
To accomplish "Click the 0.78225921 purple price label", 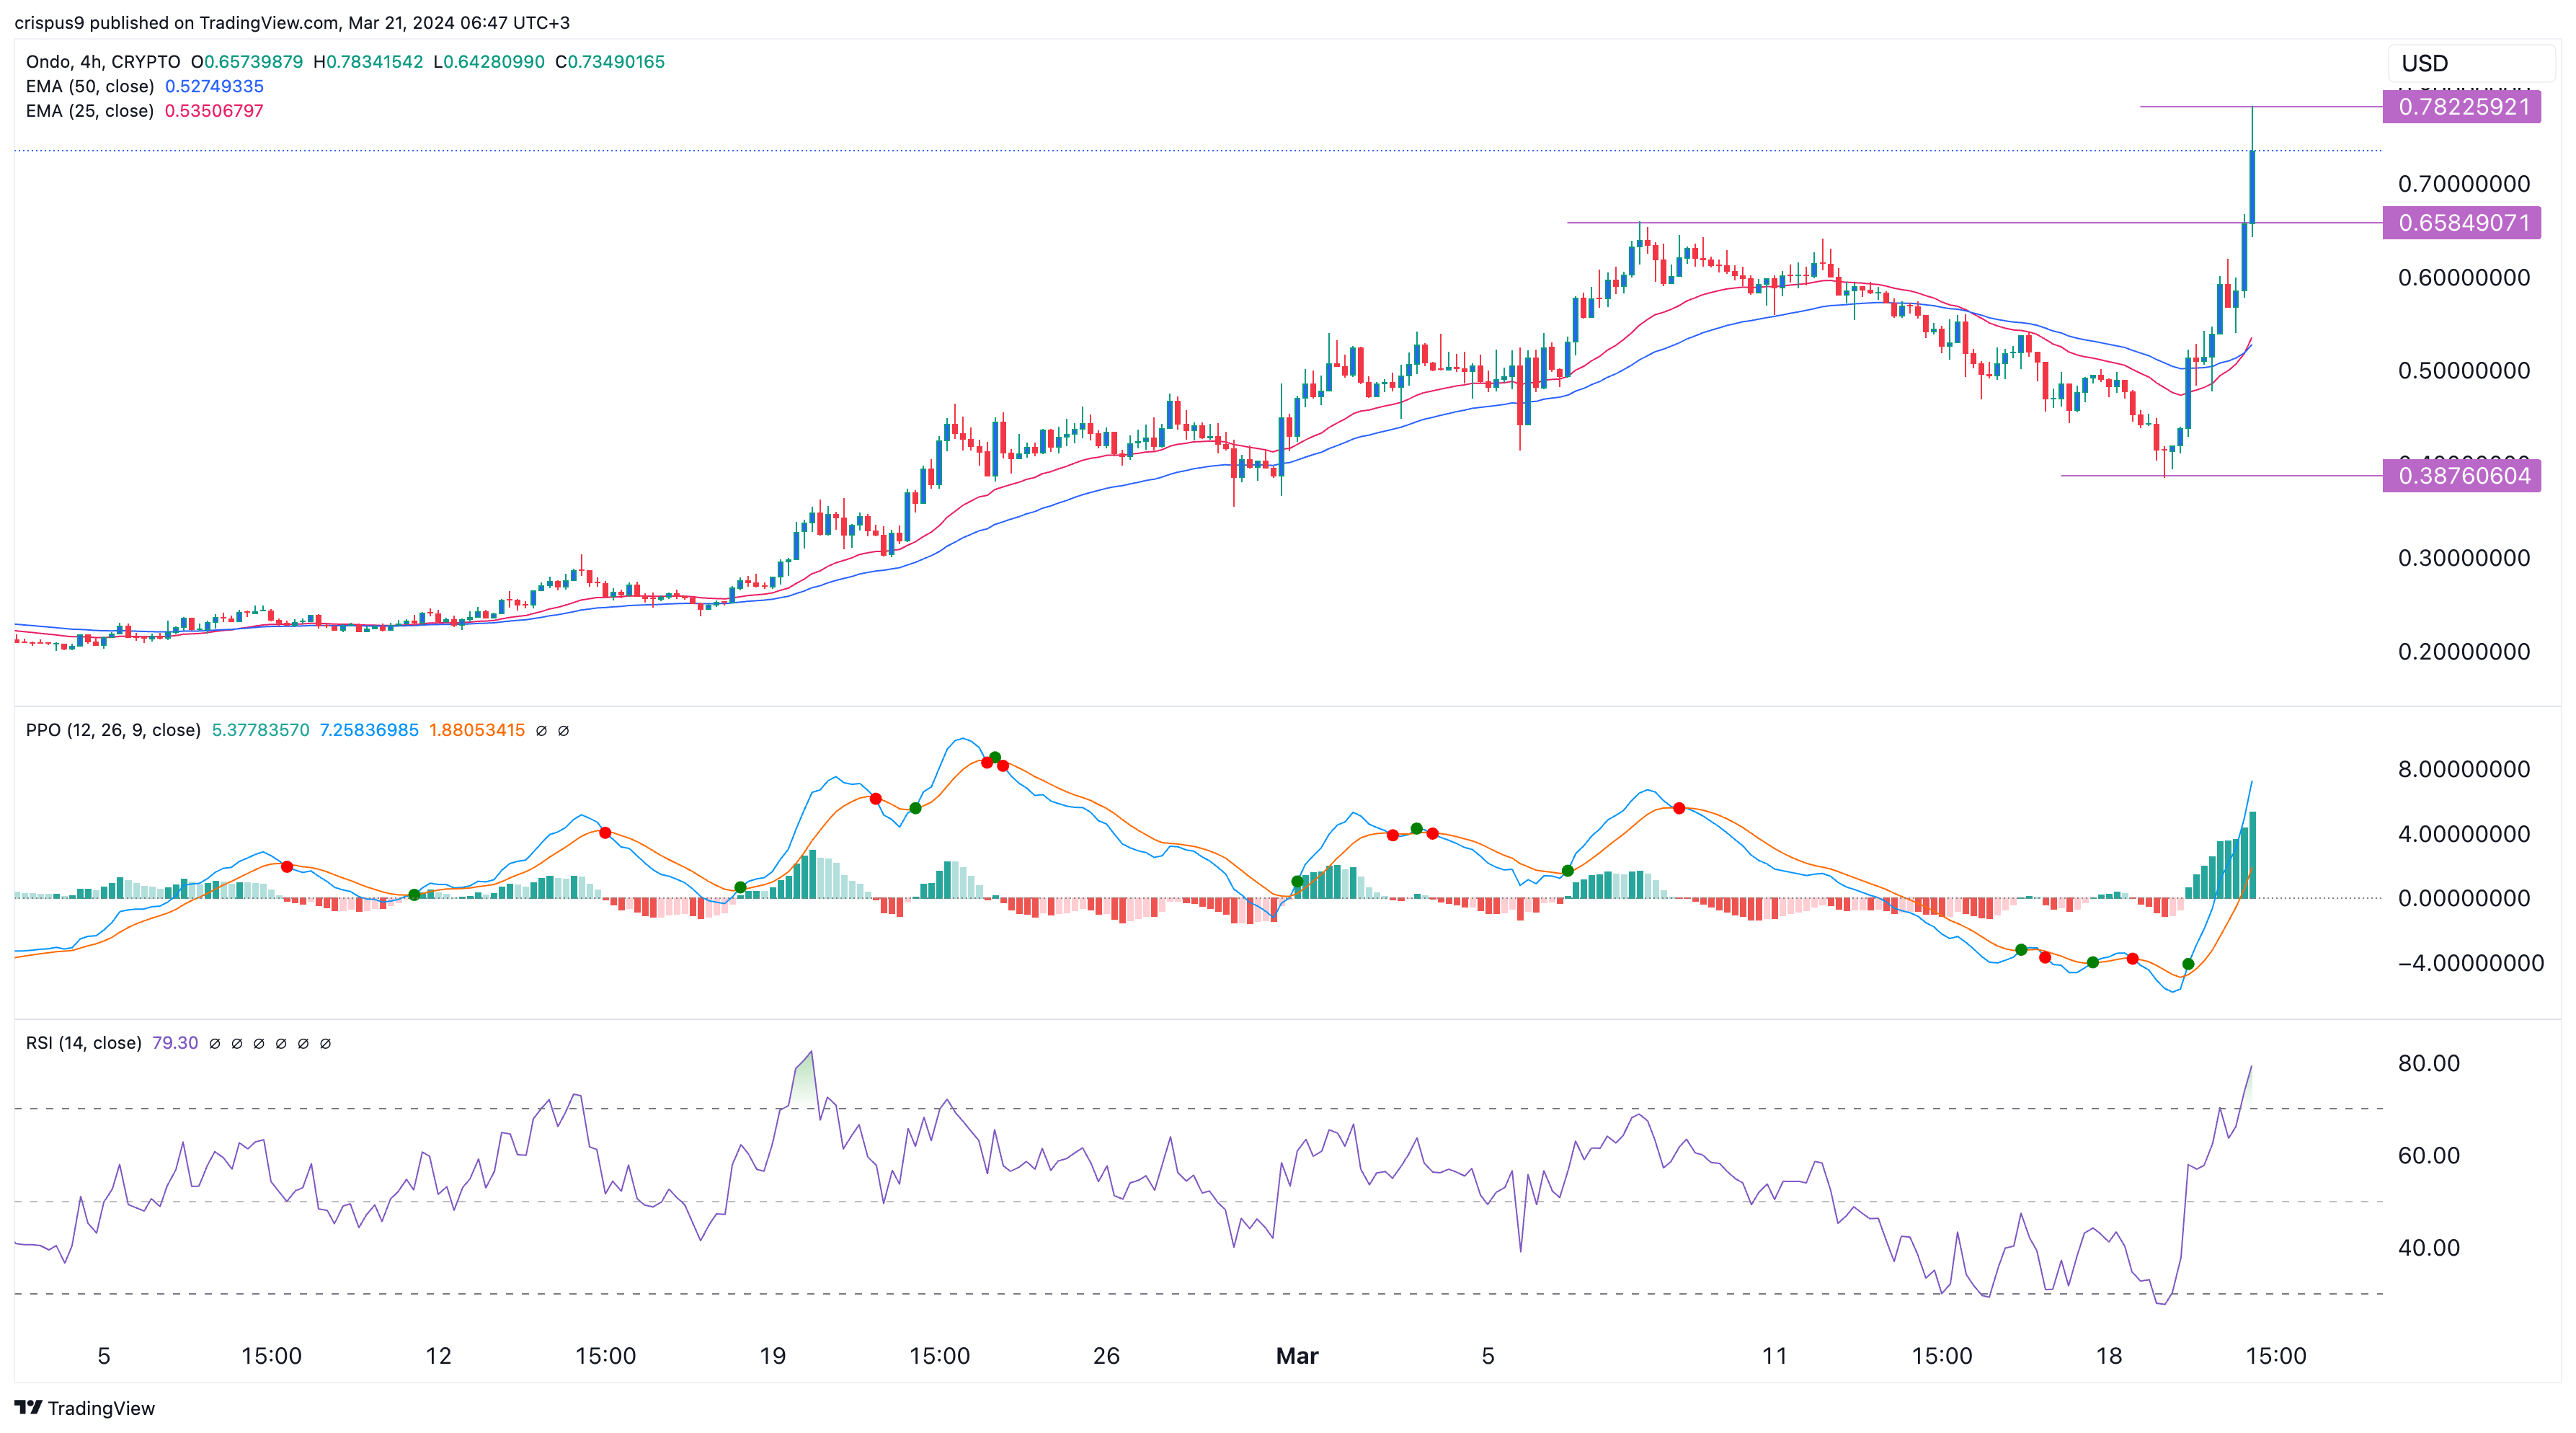I will [x=2462, y=107].
